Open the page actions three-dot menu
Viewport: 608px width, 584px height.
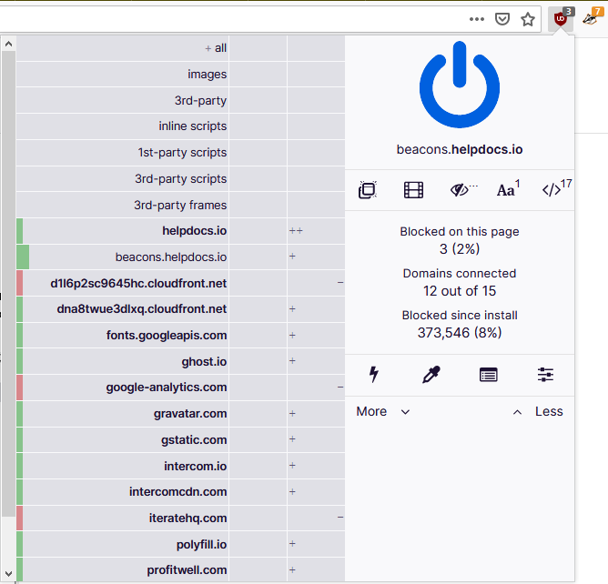pos(477,19)
